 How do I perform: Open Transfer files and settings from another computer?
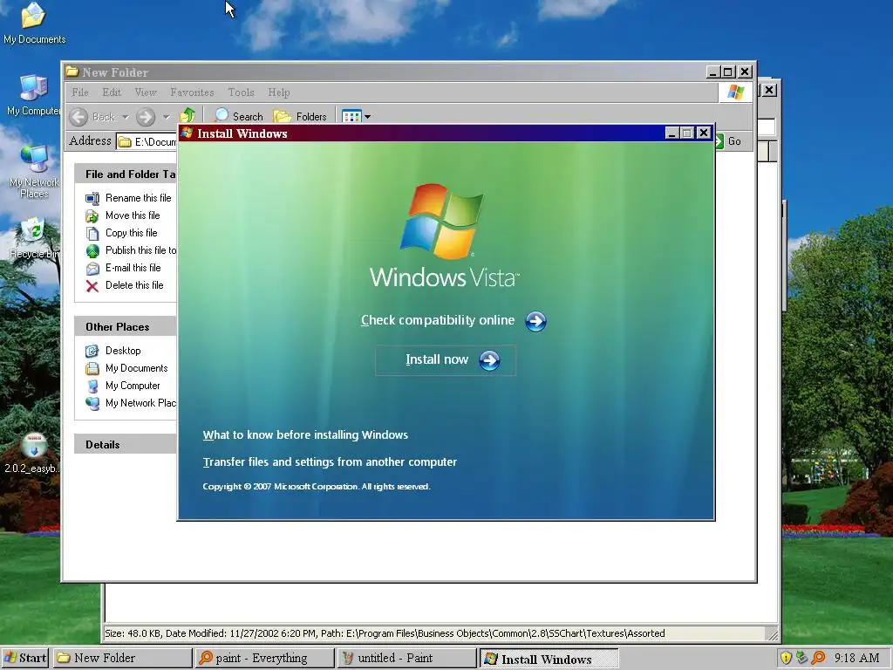point(330,462)
